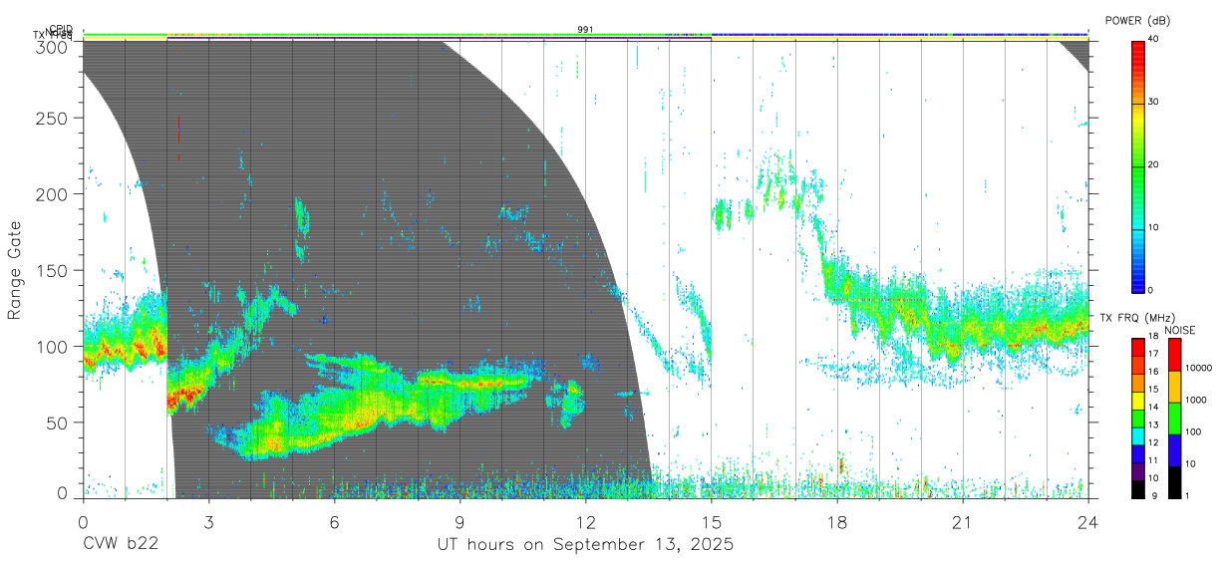Click the CVW b22 radar beam label
The height and width of the screenshot is (565, 1224).
[120, 545]
